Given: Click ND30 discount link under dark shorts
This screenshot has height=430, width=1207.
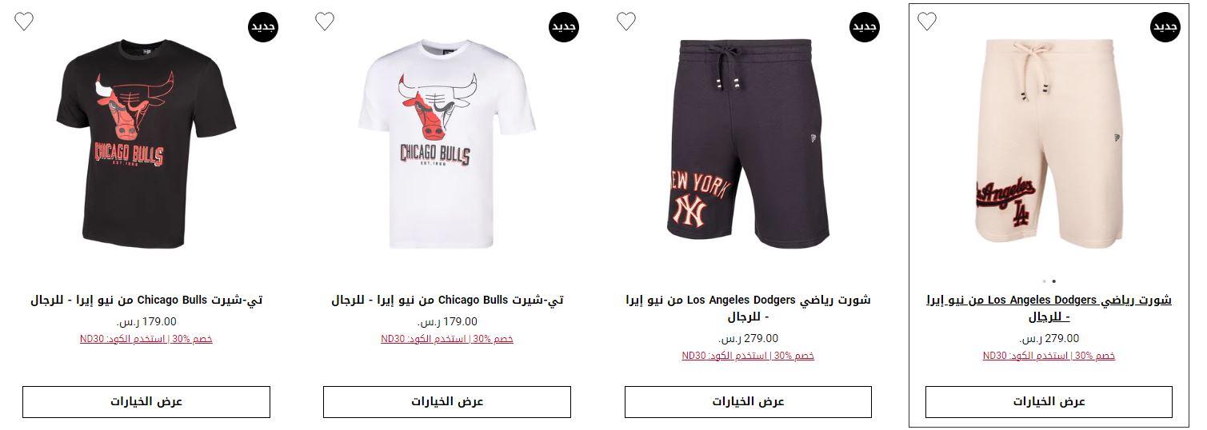Looking at the screenshot, I should 748,356.
